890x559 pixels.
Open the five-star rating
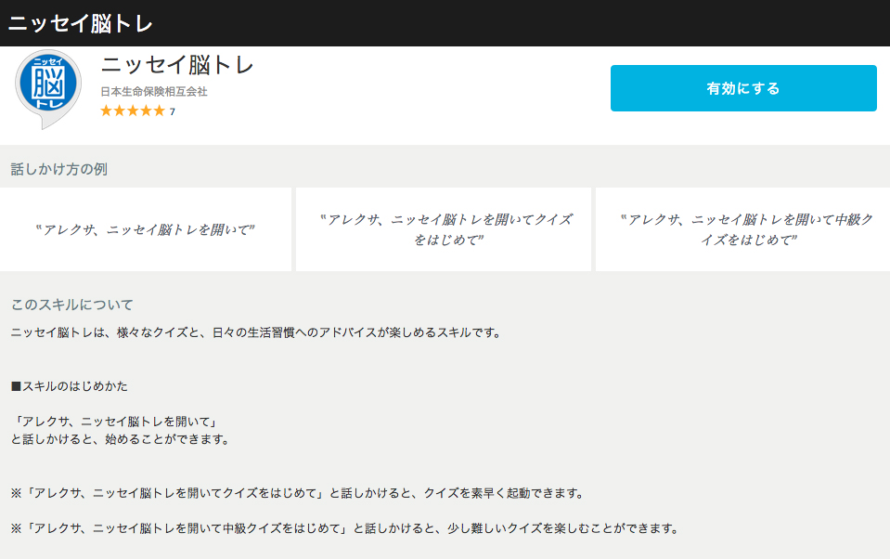click(x=133, y=110)
